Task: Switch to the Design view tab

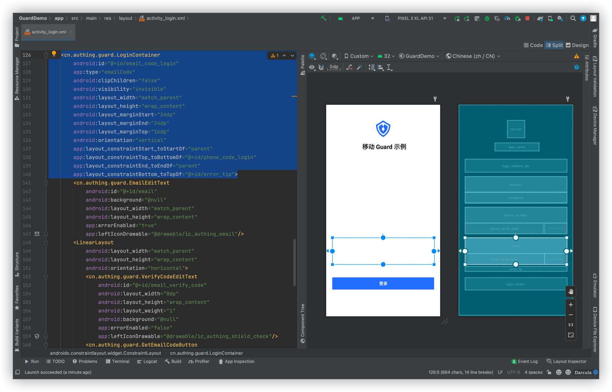Action: tap(577, 45)
